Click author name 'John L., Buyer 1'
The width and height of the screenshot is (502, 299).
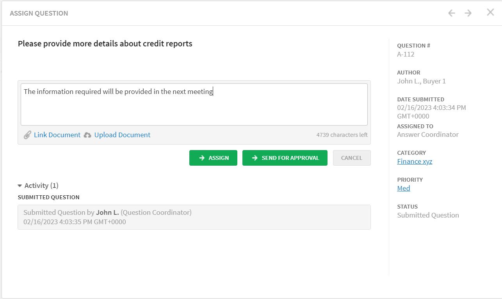click(421, 81)
